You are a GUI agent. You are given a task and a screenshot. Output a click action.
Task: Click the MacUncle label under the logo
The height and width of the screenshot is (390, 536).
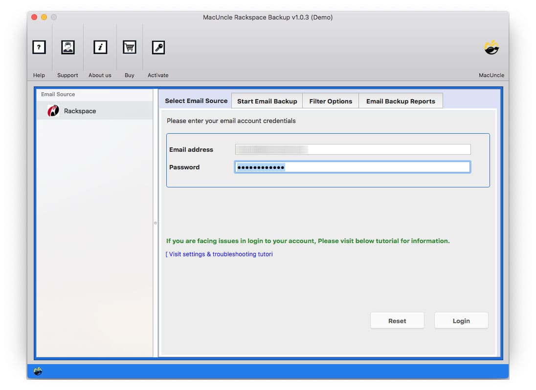pyautogui.click(x=491, y=75)
